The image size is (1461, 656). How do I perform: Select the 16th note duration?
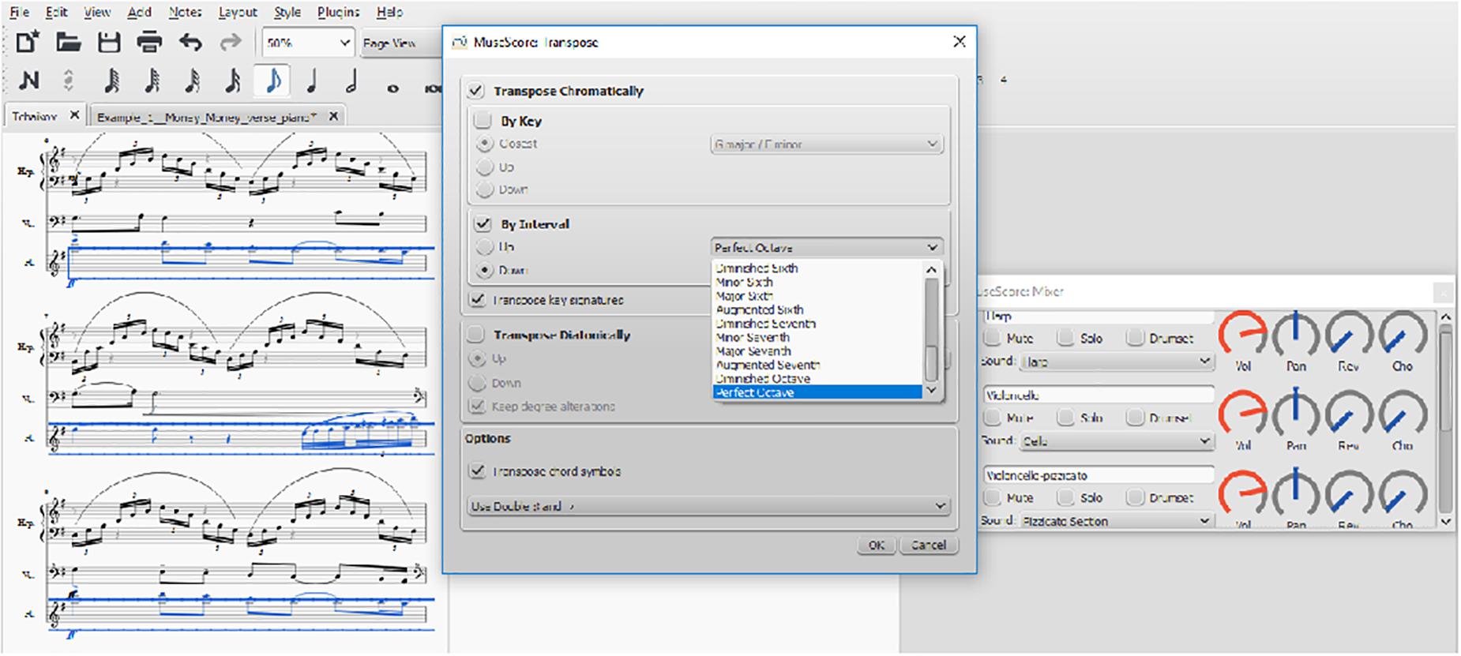(x=233, y=81)
